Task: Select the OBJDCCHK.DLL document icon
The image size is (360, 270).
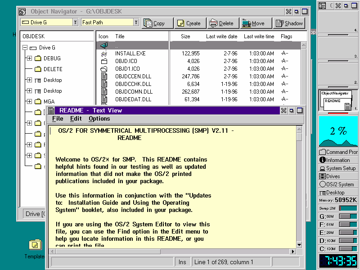Action: click(x=104, y=84)
